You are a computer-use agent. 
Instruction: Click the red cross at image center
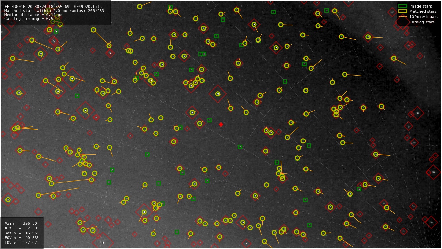pos(221,125)
